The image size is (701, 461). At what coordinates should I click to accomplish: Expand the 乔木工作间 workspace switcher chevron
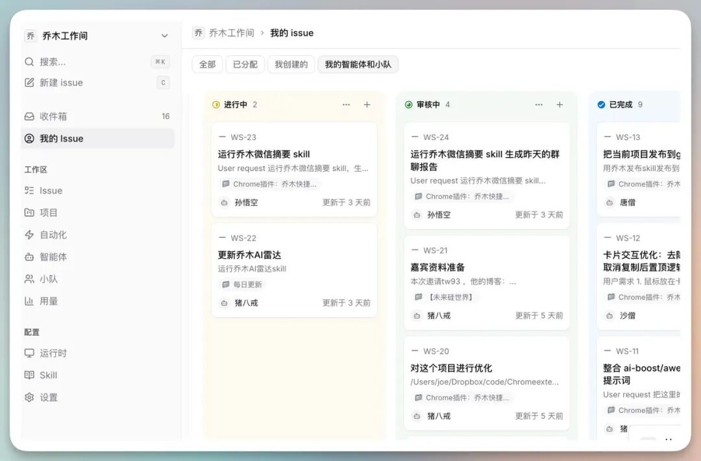click(164, 36)
